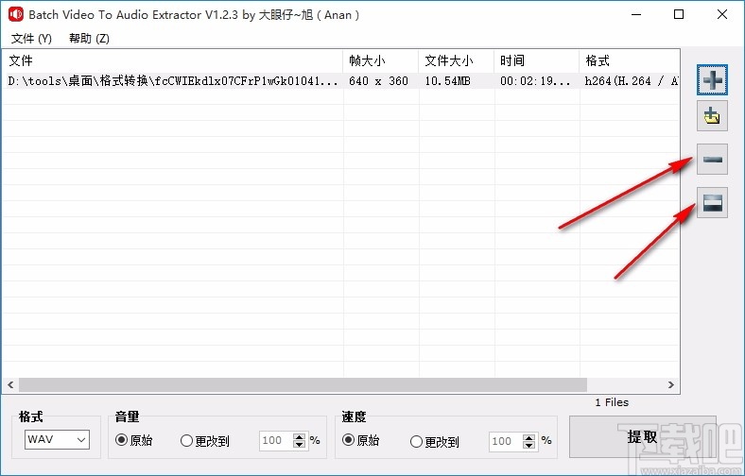
Task: Decrease the 音量 percentage with down arrow
Action: [299, 445]
